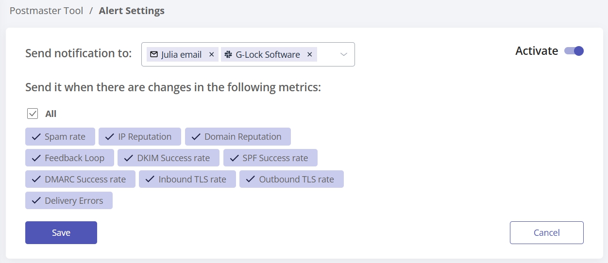
Task: Toggle the Feedback Loop metric chip
Action: [70, 158]
